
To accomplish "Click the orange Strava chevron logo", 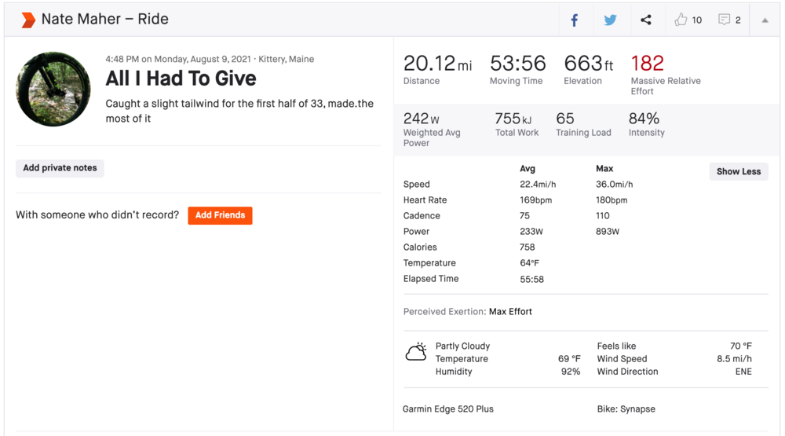I will click(x=28, y=20).
